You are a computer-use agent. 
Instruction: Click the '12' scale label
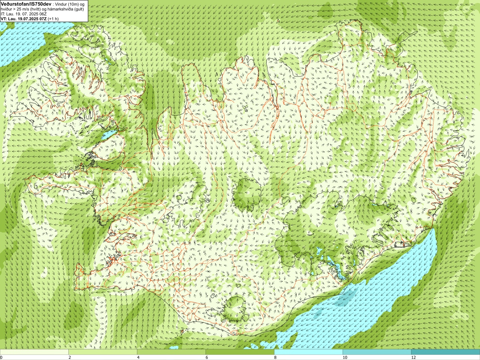[x=414, y=357]
